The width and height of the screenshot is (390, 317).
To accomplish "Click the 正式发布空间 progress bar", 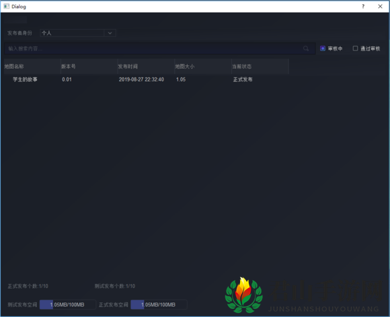I will tap(159, 305).
